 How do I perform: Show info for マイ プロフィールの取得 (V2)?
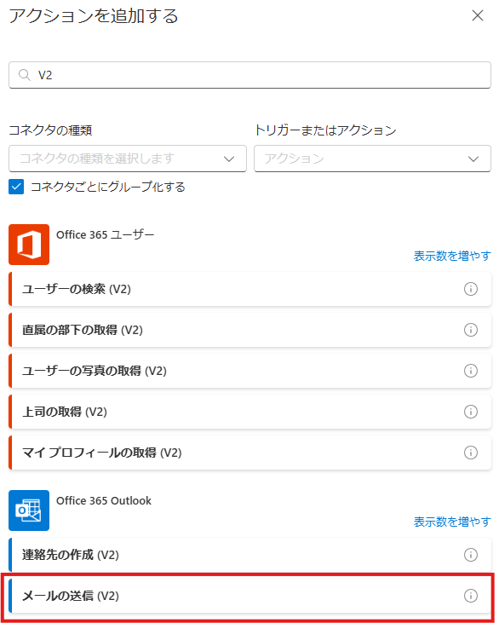point(471,453)
